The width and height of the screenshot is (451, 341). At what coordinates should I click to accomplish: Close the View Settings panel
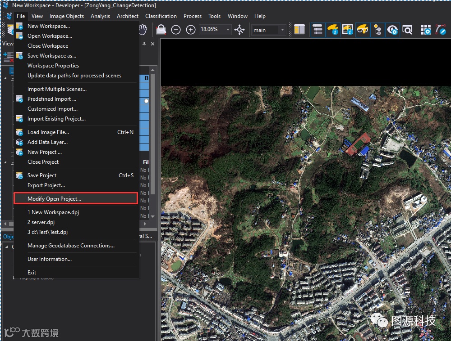[x=152, y=44]
